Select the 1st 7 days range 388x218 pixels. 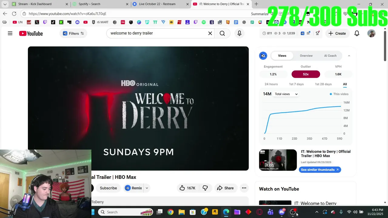tap(296, 84)
